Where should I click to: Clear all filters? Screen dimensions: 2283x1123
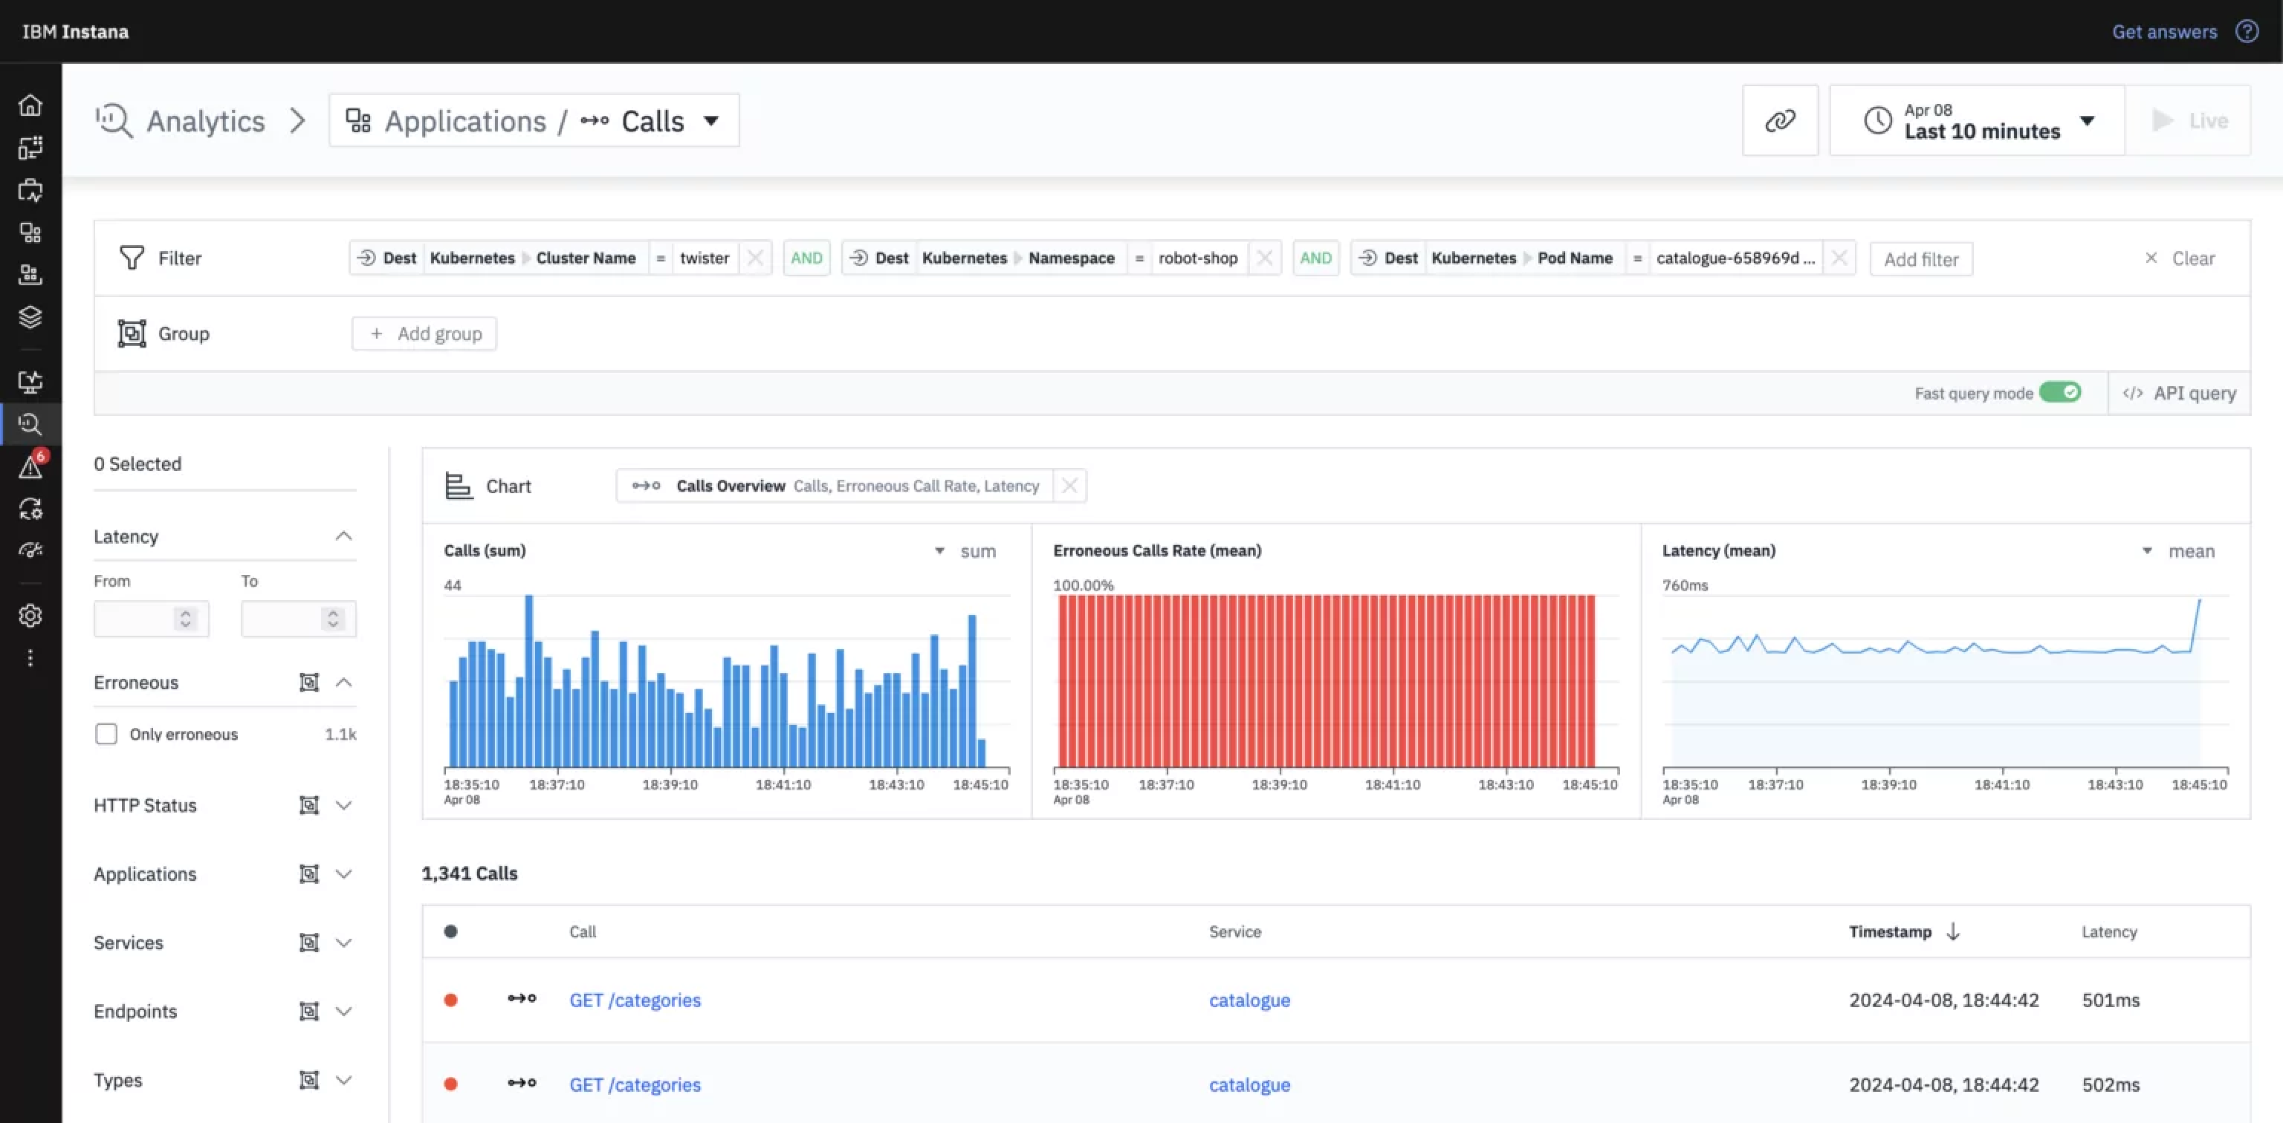(2180, 258)
